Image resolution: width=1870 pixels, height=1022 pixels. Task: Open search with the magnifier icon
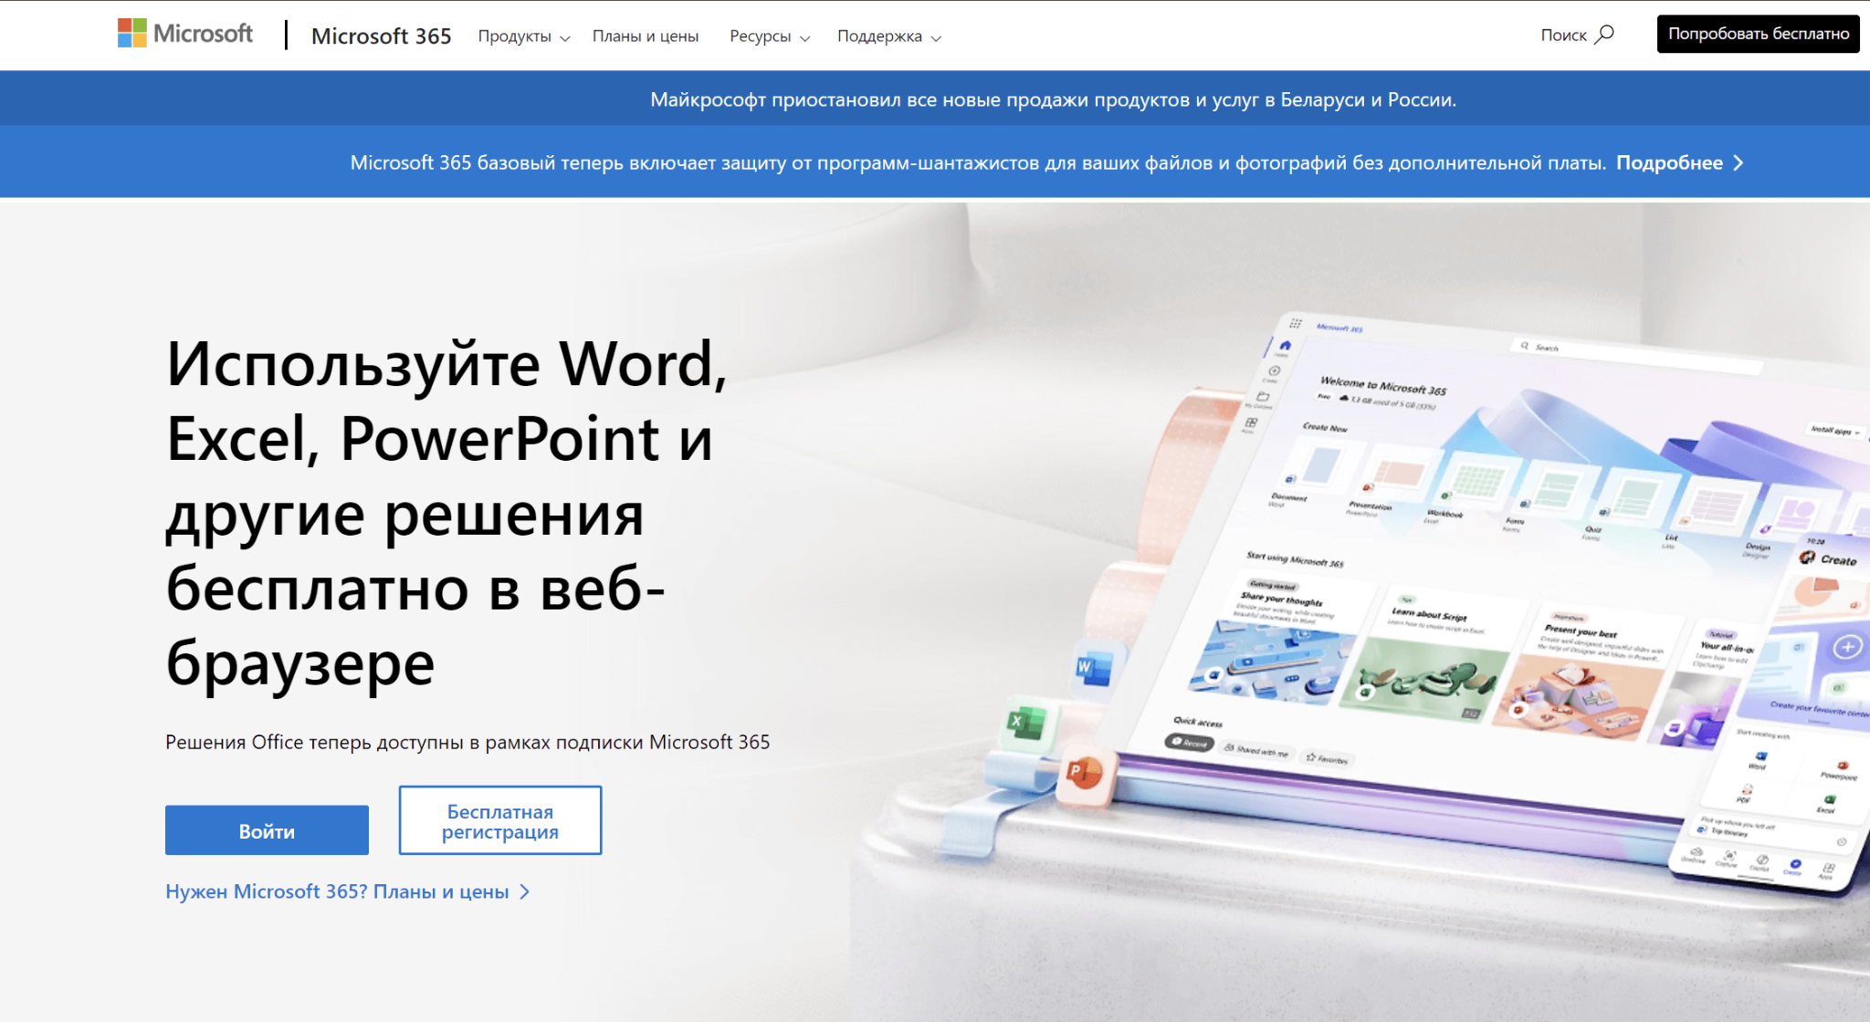[x=1605, y=34]
